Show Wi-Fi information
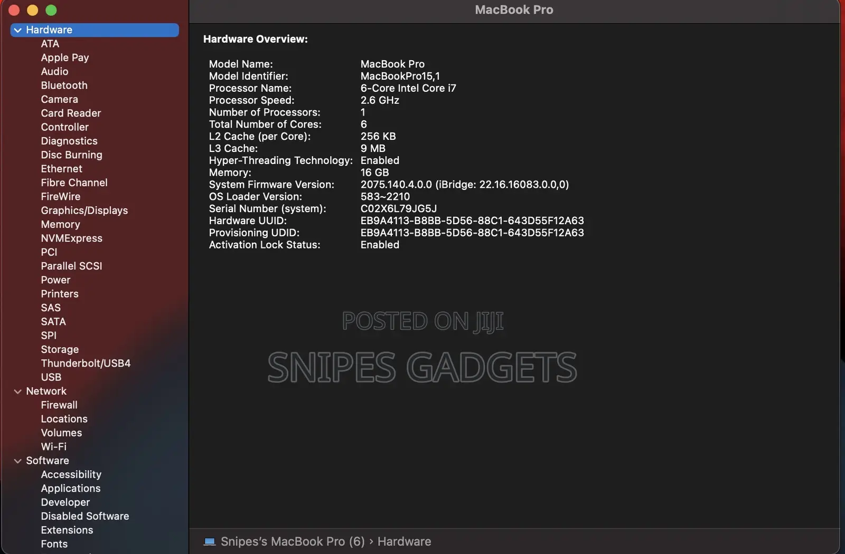Screen dimensions: 845x554 pos(54,446)
